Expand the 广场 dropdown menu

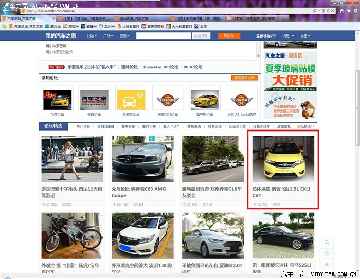pyautogui.click(x=108, y=36)
